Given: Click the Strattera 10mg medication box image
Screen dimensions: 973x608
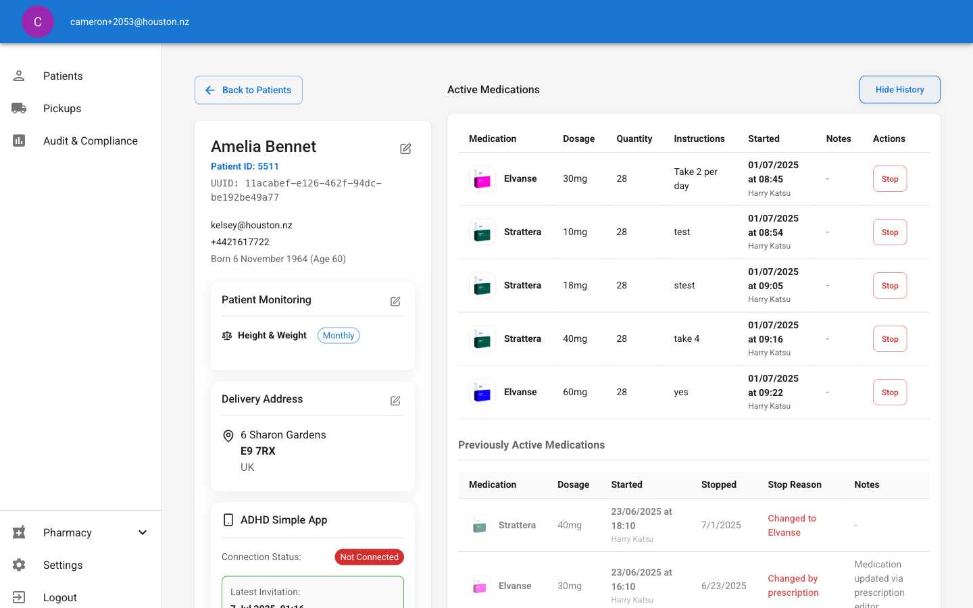Looking at the screenshot, I should [x=482, y=232].
